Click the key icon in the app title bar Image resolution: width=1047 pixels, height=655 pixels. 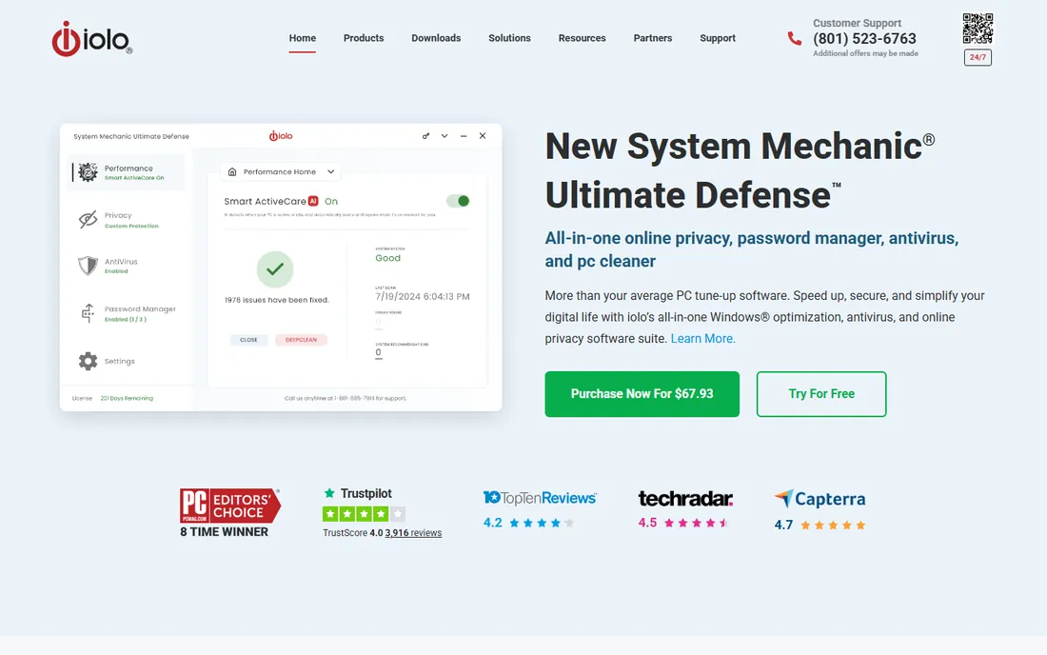(425, 136)
